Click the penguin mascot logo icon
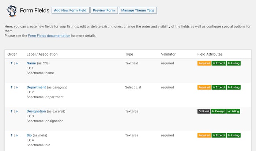 tap(12, 11)
